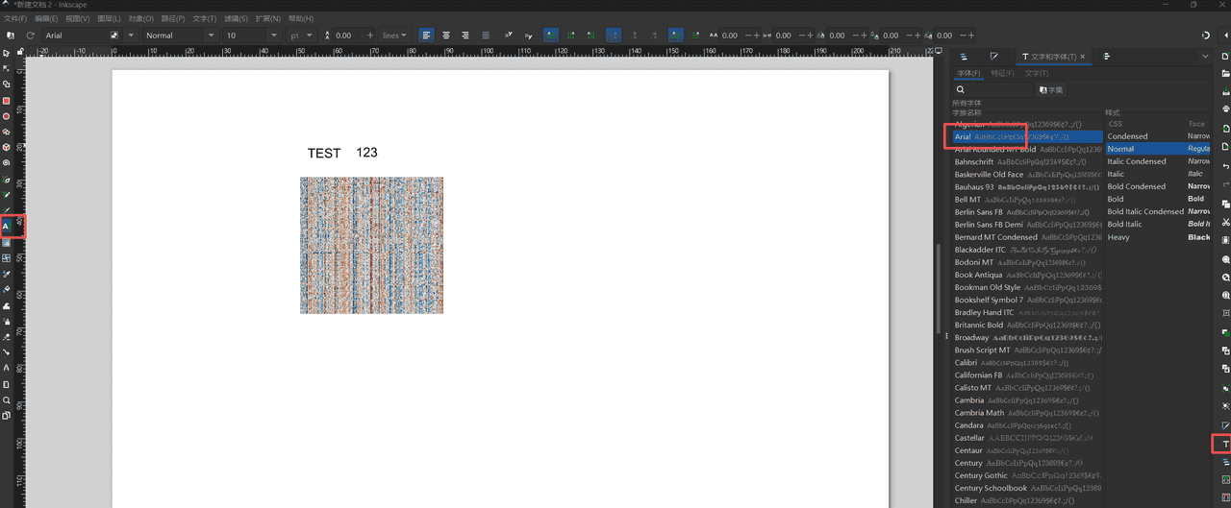Open the 文件(F) menu
Screen dimensions: 1231x508
pos(15,18)
